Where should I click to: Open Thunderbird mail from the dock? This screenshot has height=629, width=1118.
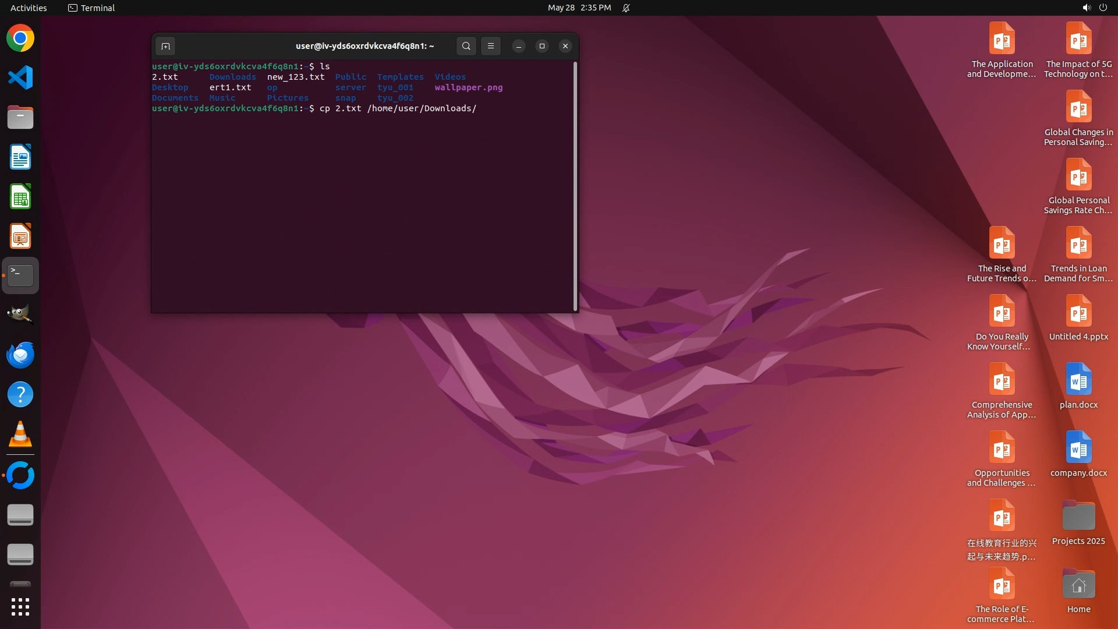coord(20,355)
